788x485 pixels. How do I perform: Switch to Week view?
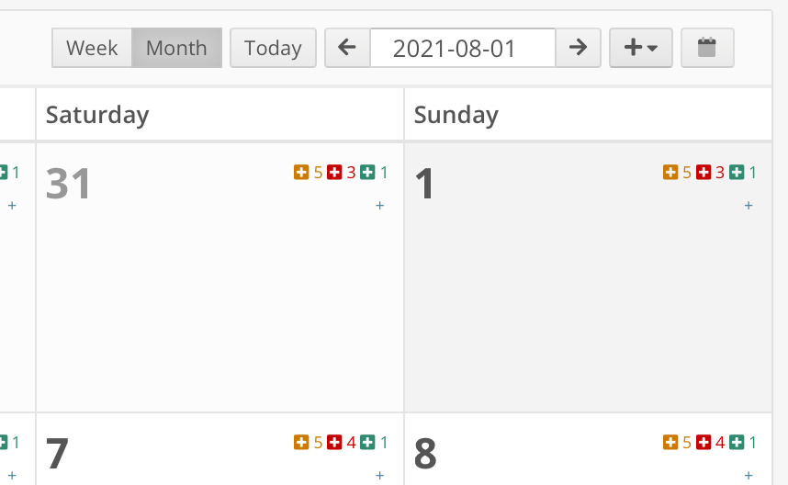pyautogui.click(x=92, y=48)
